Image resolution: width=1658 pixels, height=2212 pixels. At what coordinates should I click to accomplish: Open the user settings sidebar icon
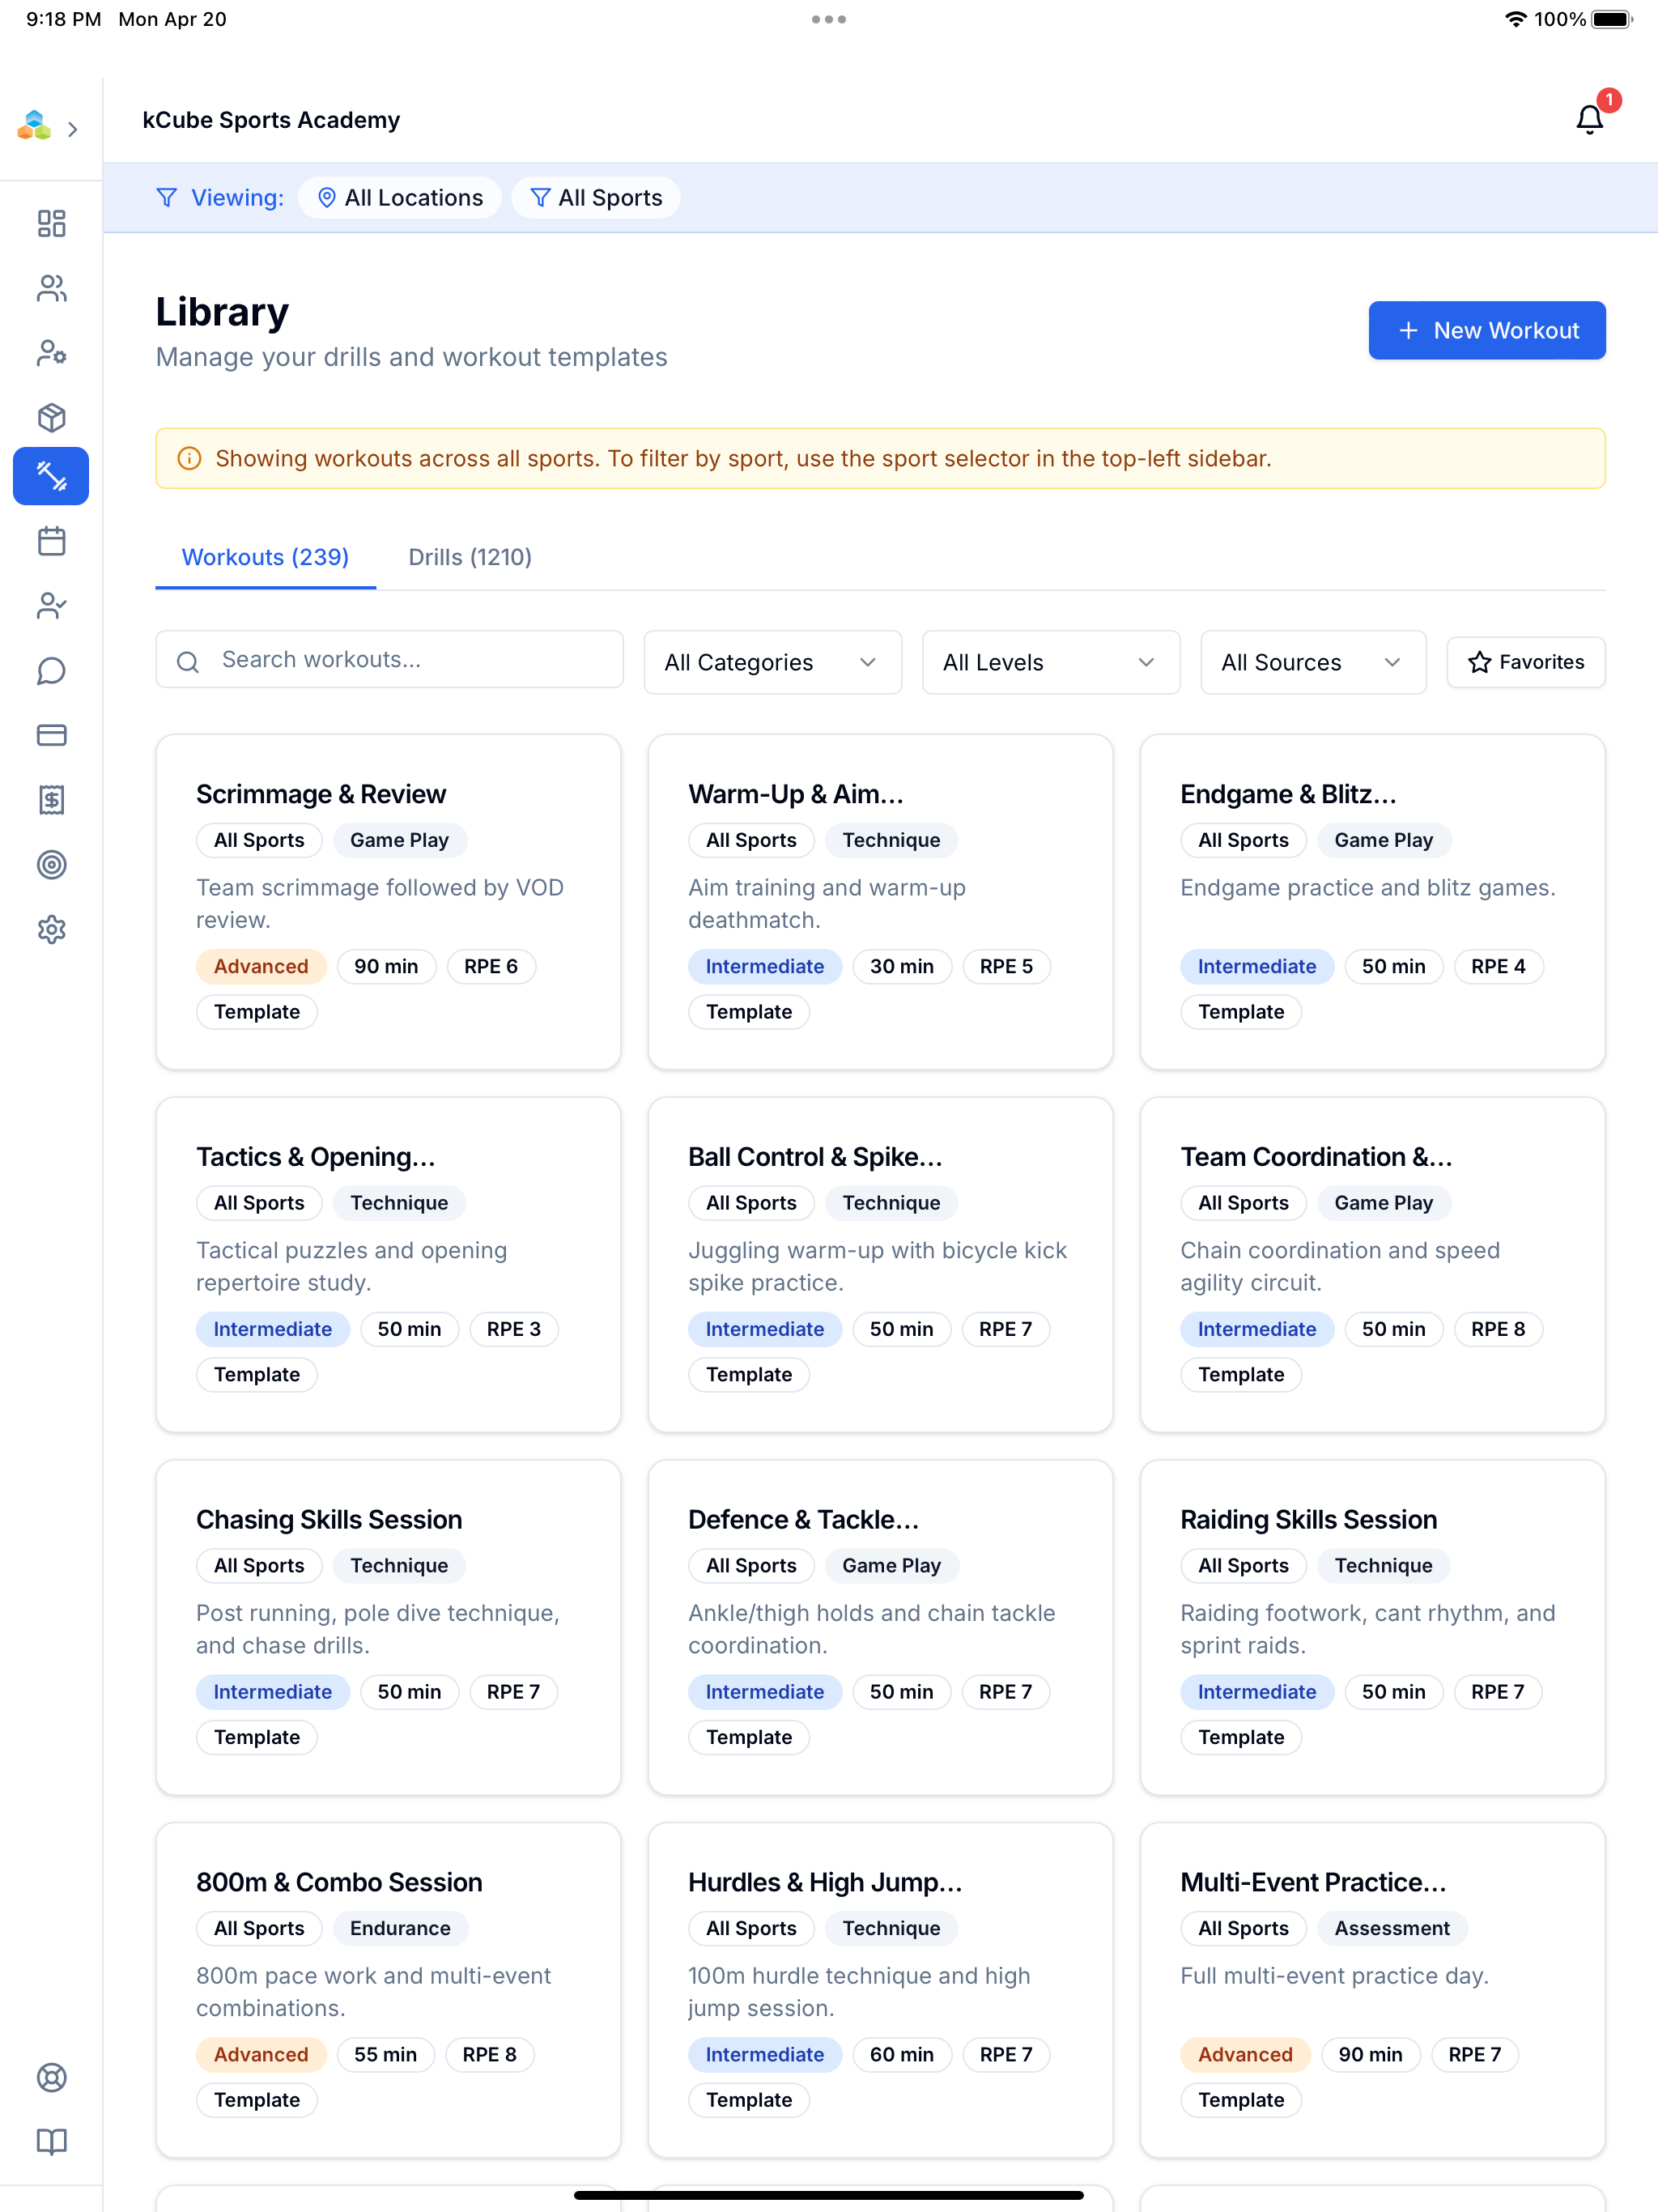click(51, 352)
